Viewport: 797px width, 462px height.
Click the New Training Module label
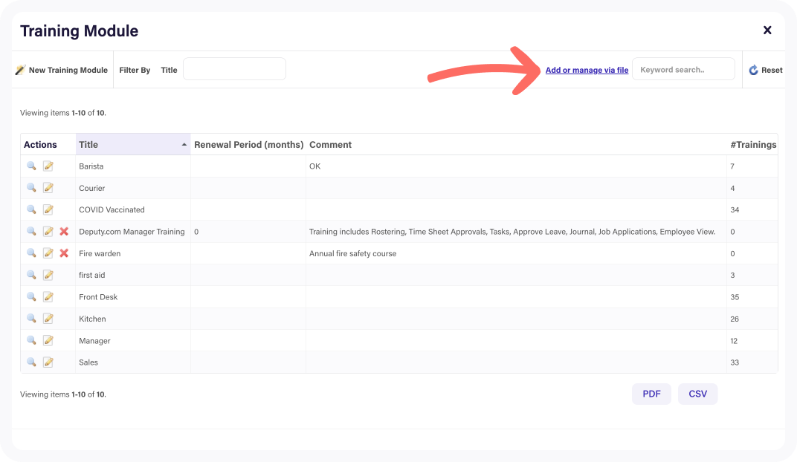pos(68,70)
